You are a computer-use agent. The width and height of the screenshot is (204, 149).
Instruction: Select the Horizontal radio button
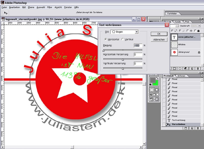[106, 39]
